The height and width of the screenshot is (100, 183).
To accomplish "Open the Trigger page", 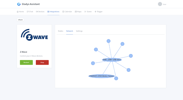I will pyautogui.click(x=98, y=12).
